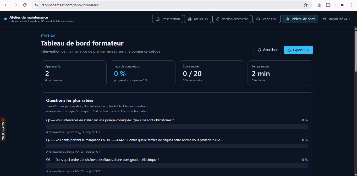Viewport: 357px width, 176px height.
Task: Select the Temps moyen card
Action: coord(280,73)
